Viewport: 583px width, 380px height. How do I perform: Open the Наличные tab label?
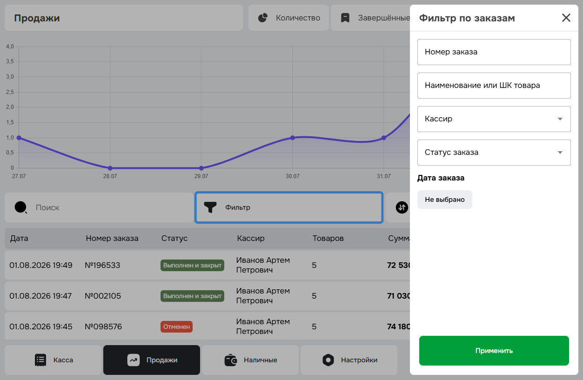(261, 360)
